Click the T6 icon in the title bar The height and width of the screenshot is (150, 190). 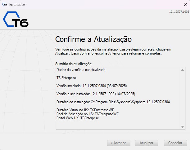click(5, 5)
